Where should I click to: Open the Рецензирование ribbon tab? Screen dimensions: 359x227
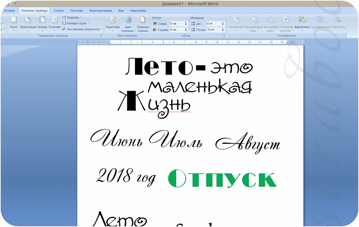pos(101,11)
